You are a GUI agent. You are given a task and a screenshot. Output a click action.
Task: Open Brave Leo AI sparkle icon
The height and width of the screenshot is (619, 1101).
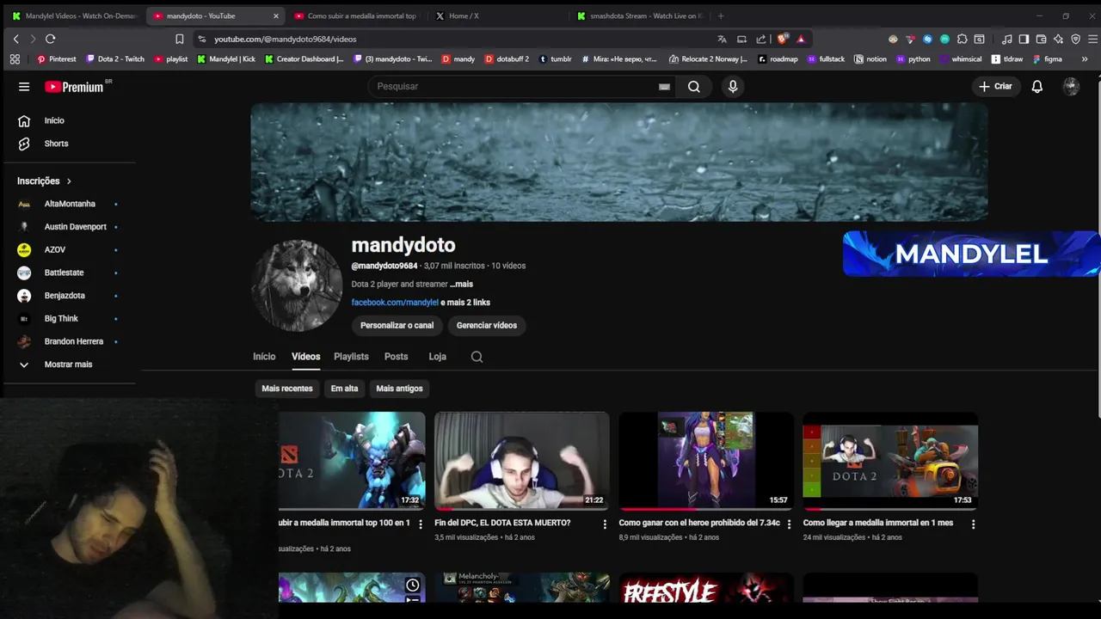click(1058, 39)
